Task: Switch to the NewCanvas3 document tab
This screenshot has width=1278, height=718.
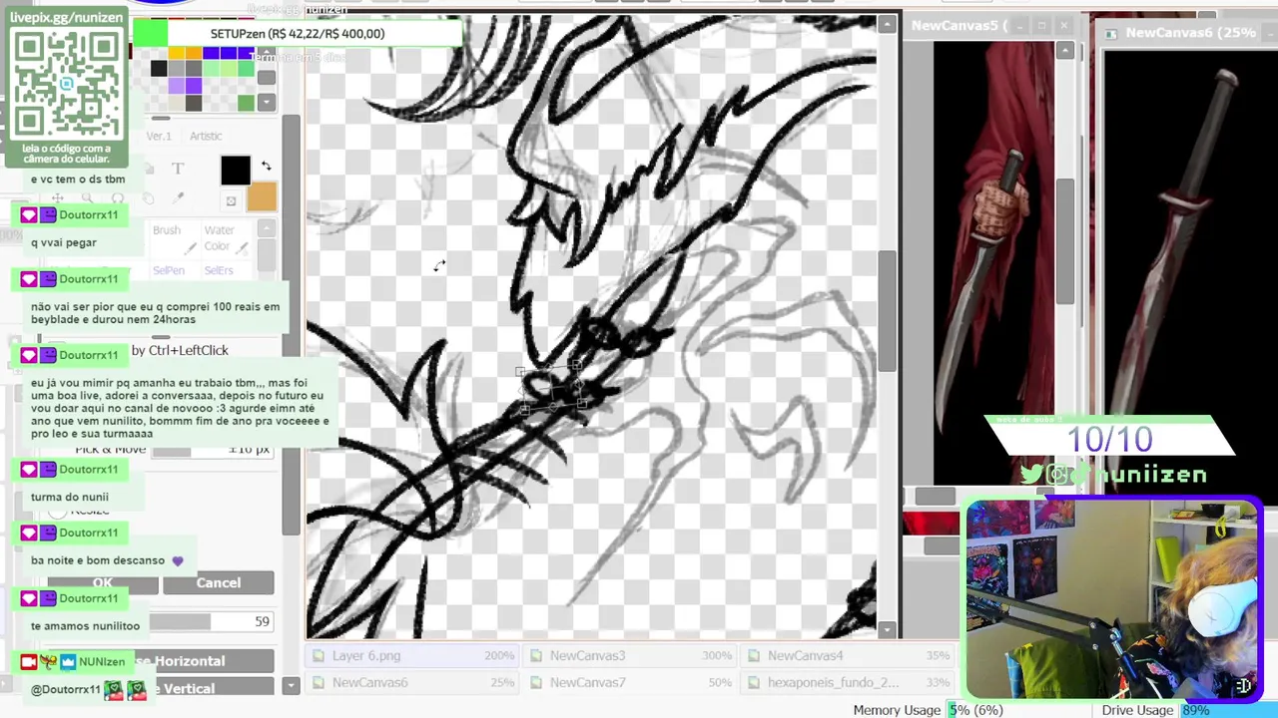Action: pos(631,655)
